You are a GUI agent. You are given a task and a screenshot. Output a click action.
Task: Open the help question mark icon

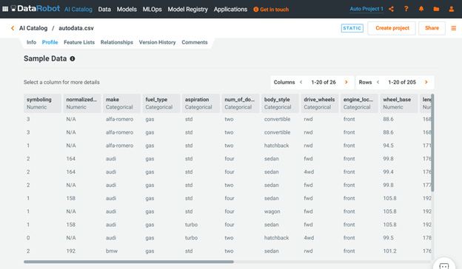pos(406,9)
